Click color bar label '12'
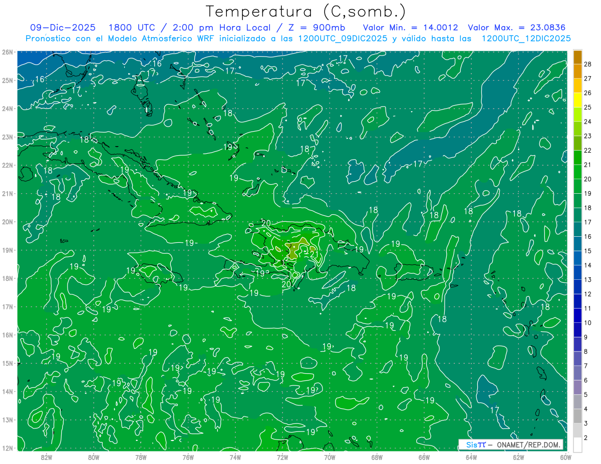Screen dimensions: 601x464 coord(588,294)
